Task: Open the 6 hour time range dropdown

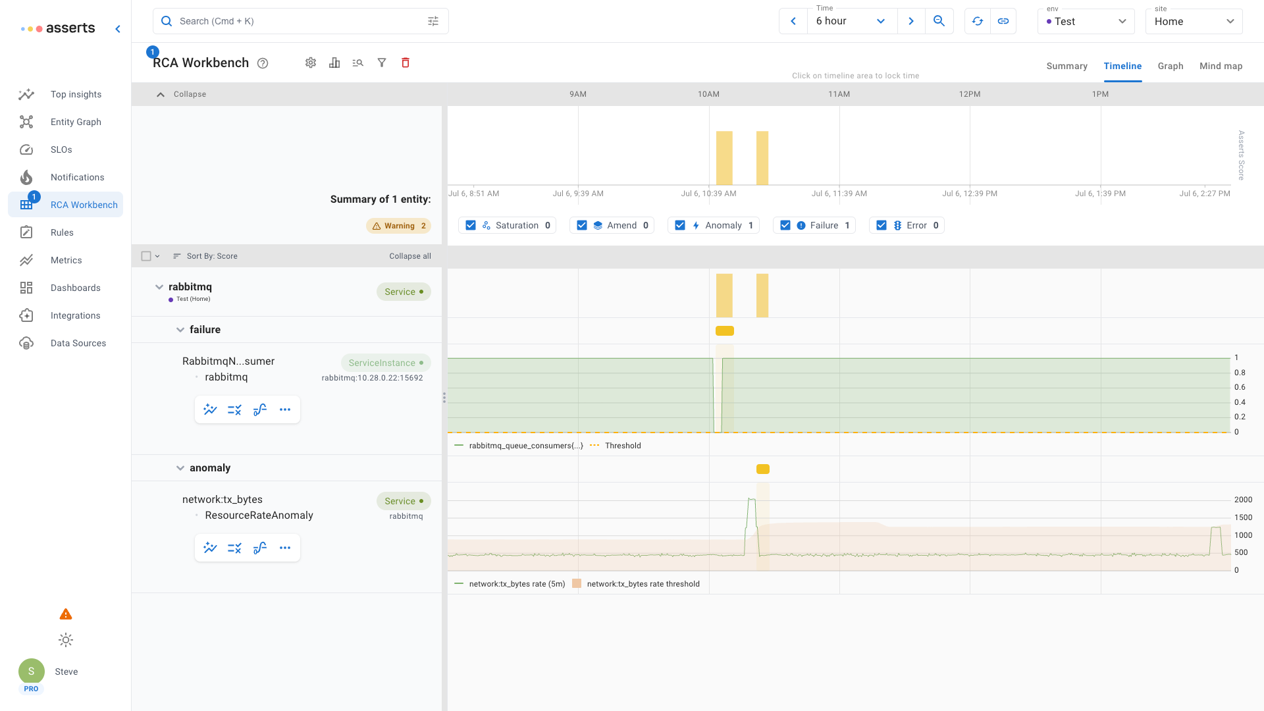Action: click(851, 21)
